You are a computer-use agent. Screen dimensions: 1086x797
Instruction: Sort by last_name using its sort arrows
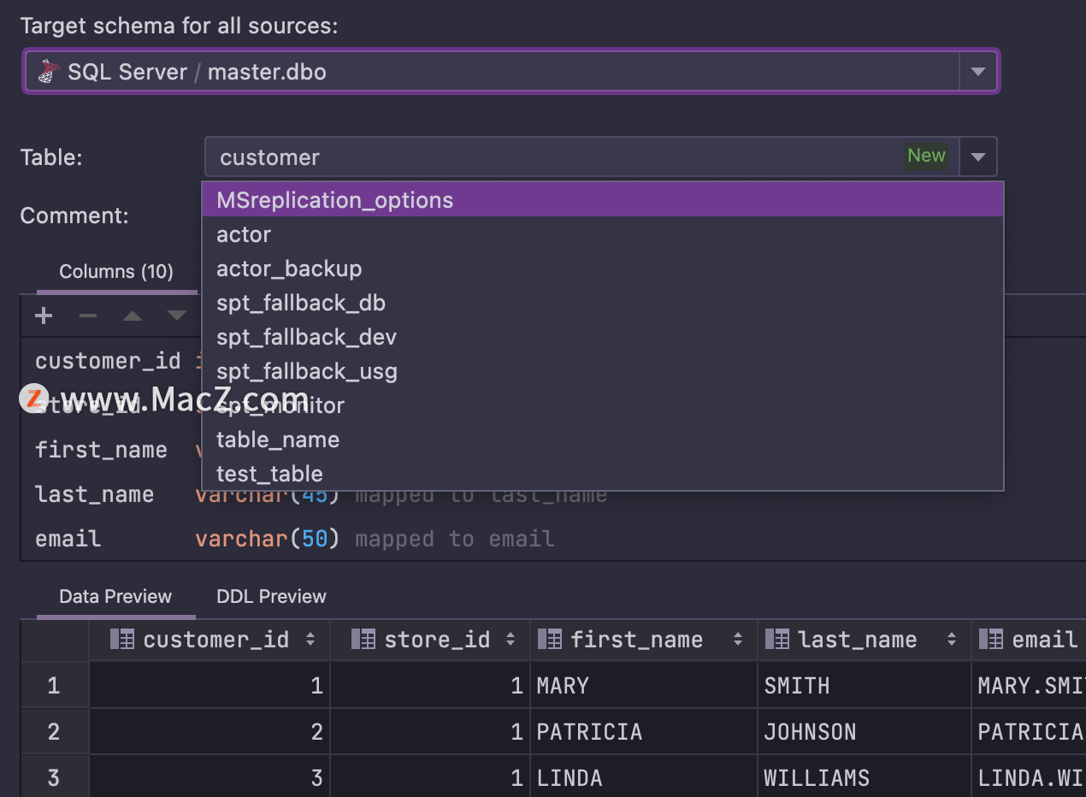pos(951,640)
